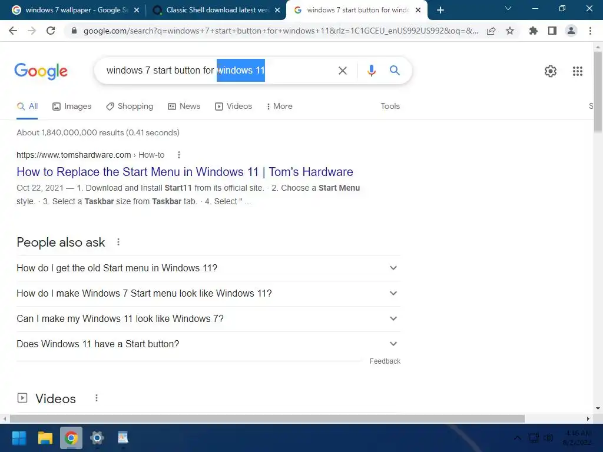The image size is (603, 452).
Task: Close the Classic Shell tab
Action: (277, 10)
